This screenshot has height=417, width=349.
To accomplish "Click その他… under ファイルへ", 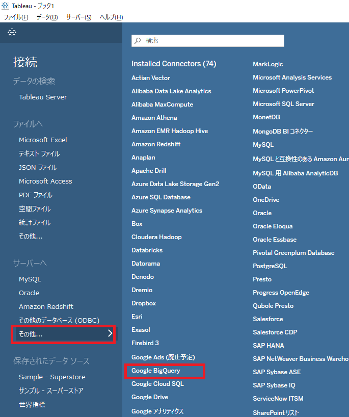I will tap(31, 237).
